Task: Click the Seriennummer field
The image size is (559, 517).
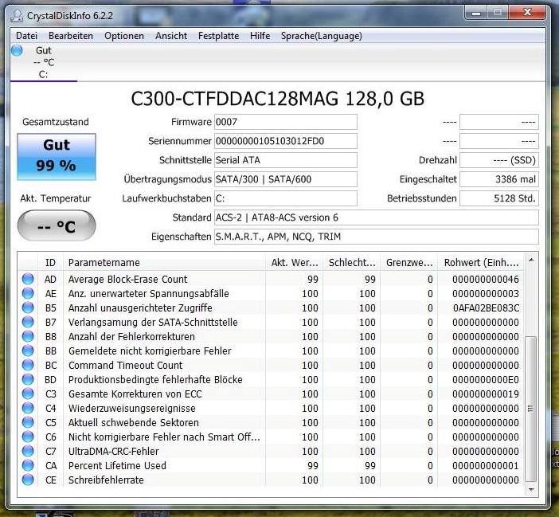Action: [286, 141]
